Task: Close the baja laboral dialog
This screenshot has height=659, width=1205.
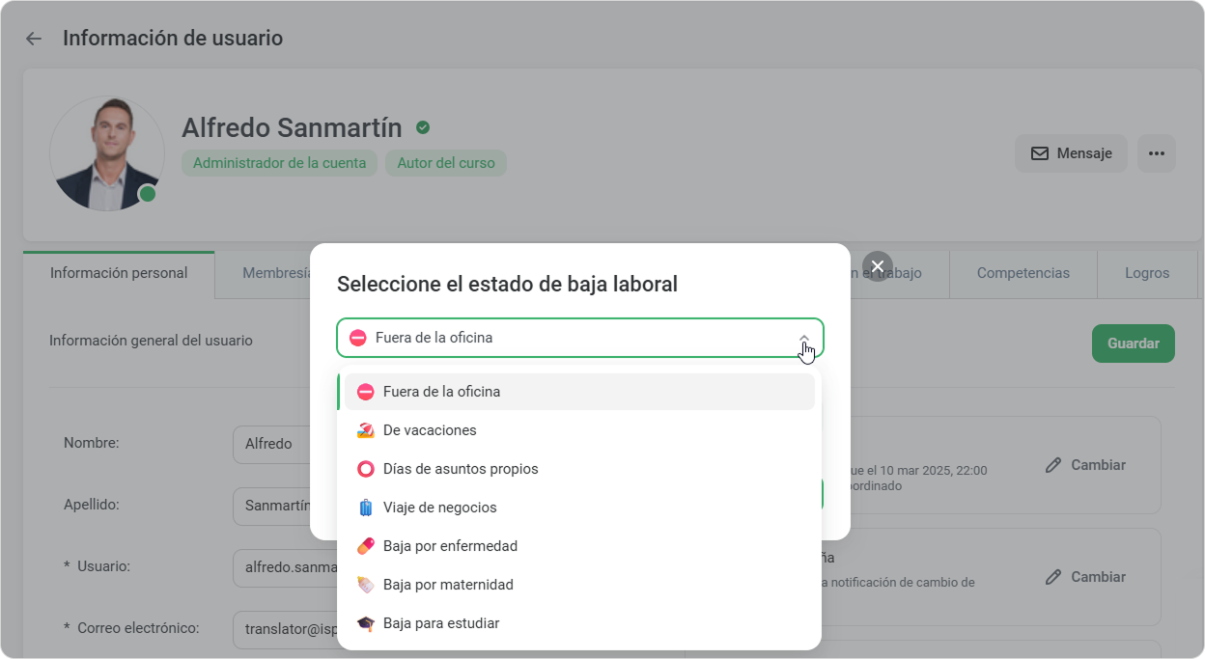Action: point(877,266)
